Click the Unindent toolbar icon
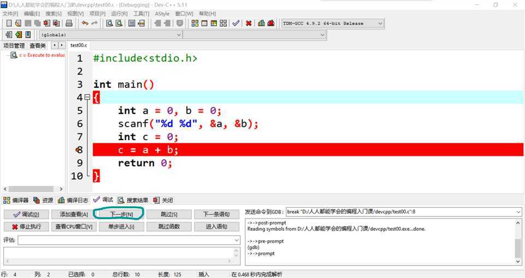 pyautogui.click(x=167, y=23)
